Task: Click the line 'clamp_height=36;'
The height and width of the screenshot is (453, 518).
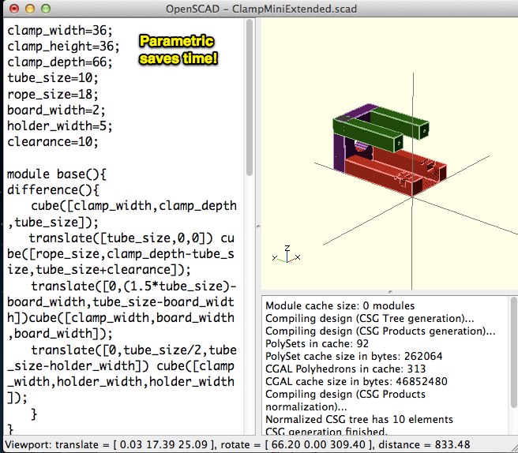Action: (x=63, y=47)
